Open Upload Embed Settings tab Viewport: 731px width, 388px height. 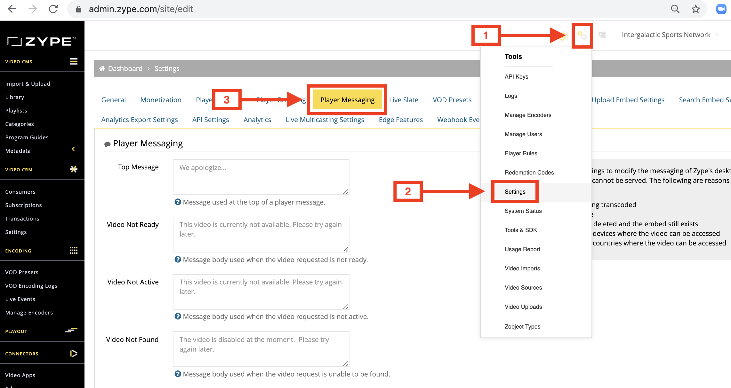[628, 100]
